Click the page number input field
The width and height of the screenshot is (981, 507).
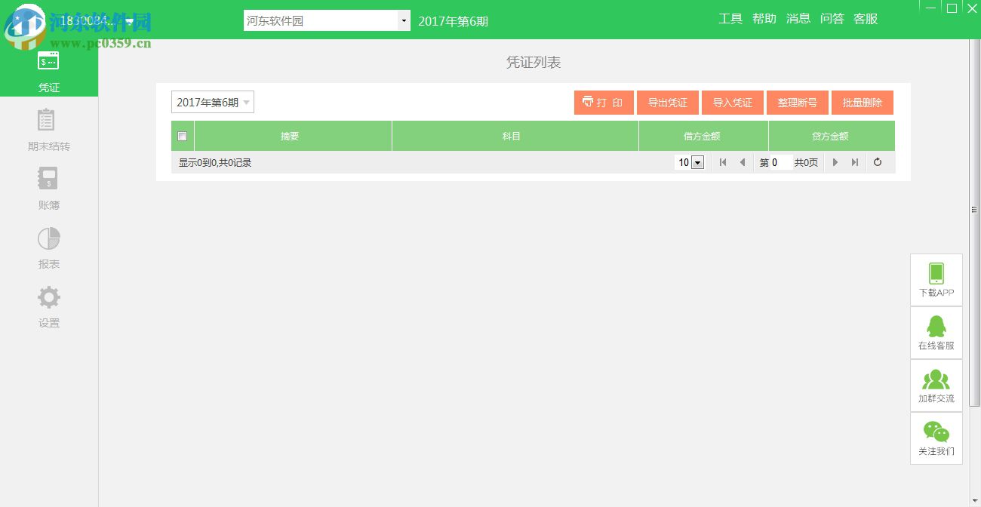point(781,162)
